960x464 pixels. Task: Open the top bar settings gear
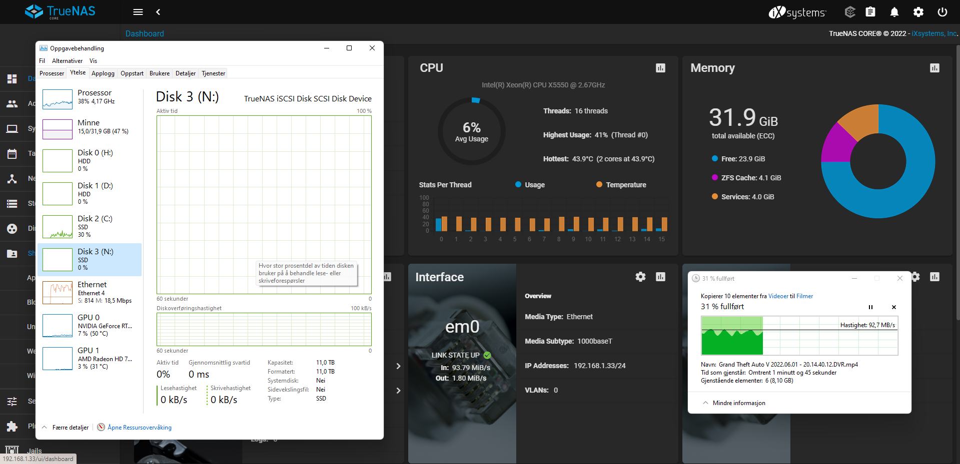point(918,12)
